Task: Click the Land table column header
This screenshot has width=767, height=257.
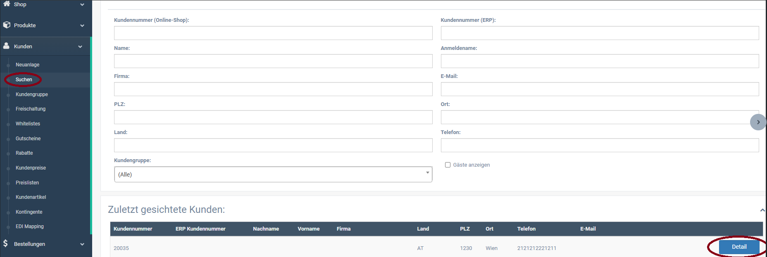Action: [x=423, y=229]
